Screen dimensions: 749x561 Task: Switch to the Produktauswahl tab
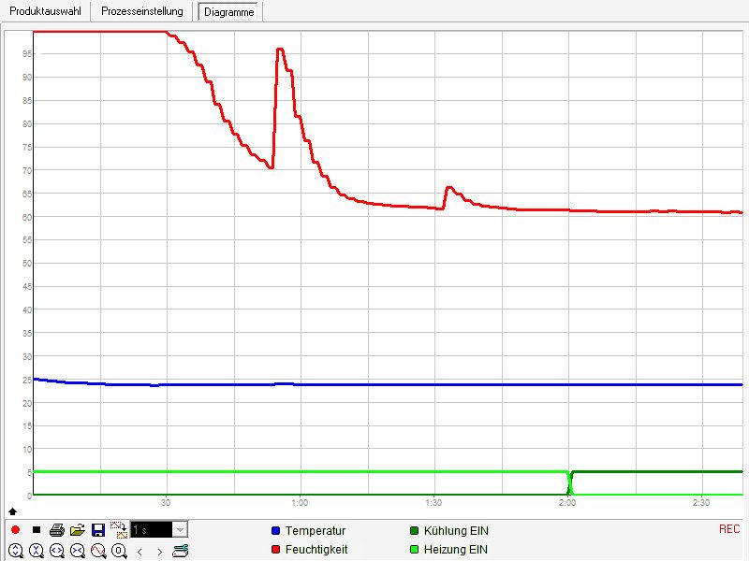tap(47, 11)
